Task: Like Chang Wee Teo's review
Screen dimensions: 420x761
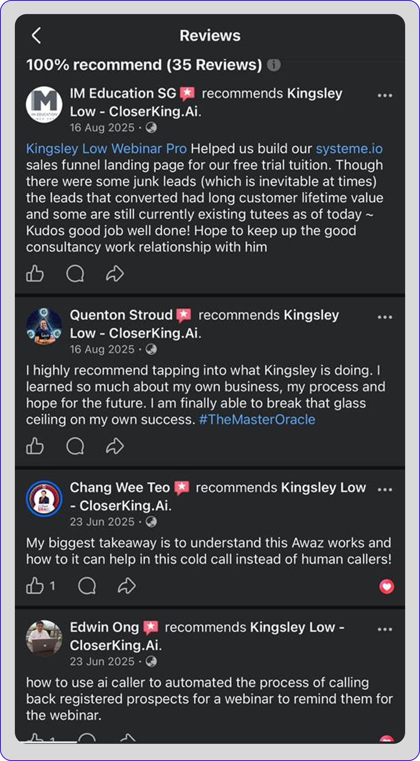Action: 35,586
